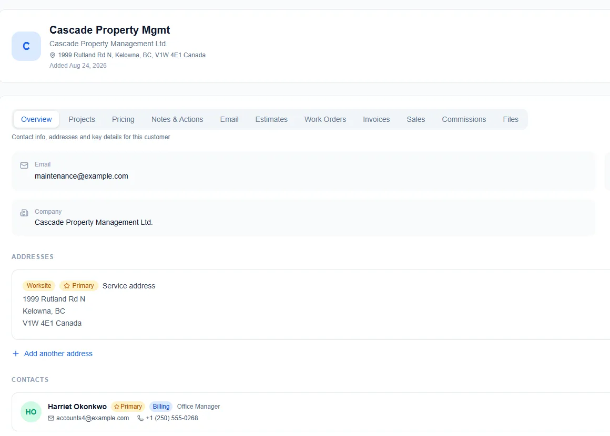Click phone icon next to +1 (250) 555-0268
The image size is (610, 436).
[140, 418]
